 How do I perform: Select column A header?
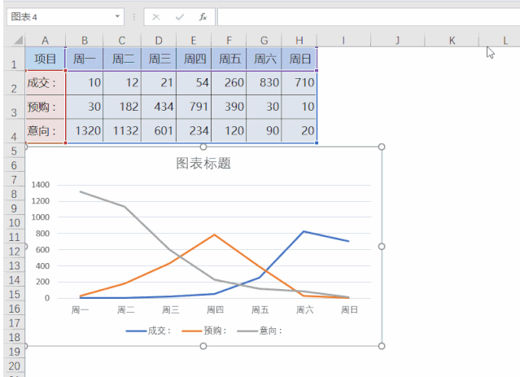pyautogui.click(x=45, y=41)
